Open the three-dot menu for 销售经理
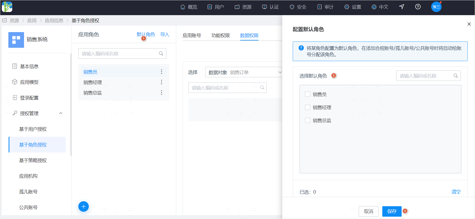This screenshot has width=475, height=219. point(161,82)
